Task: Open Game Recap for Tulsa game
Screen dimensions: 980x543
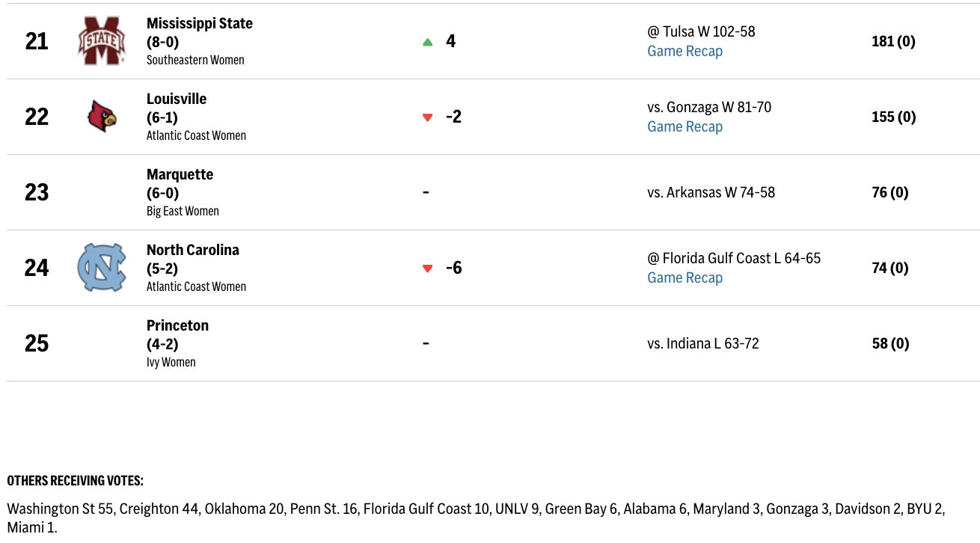Action: [685, 52]
